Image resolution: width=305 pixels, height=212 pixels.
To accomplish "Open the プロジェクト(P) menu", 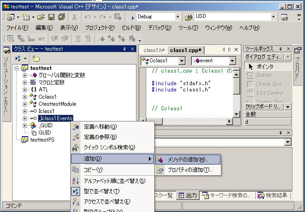I will pos(100,28).
